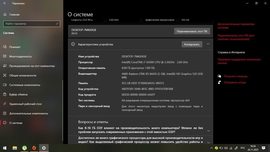
Task: Click the green tray icon near the chevron
Action: (x=216, y=148)
